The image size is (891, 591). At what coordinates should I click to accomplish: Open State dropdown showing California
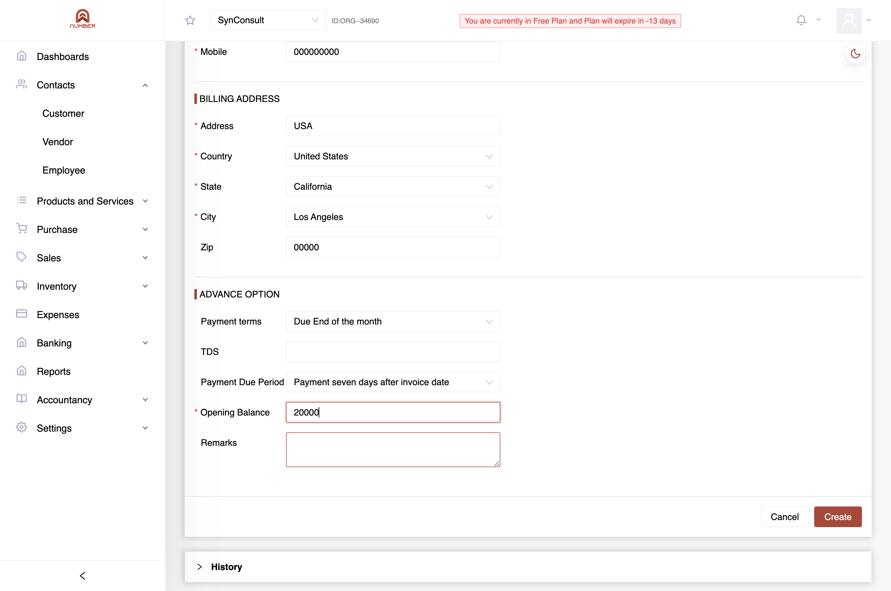click(393, 186)
